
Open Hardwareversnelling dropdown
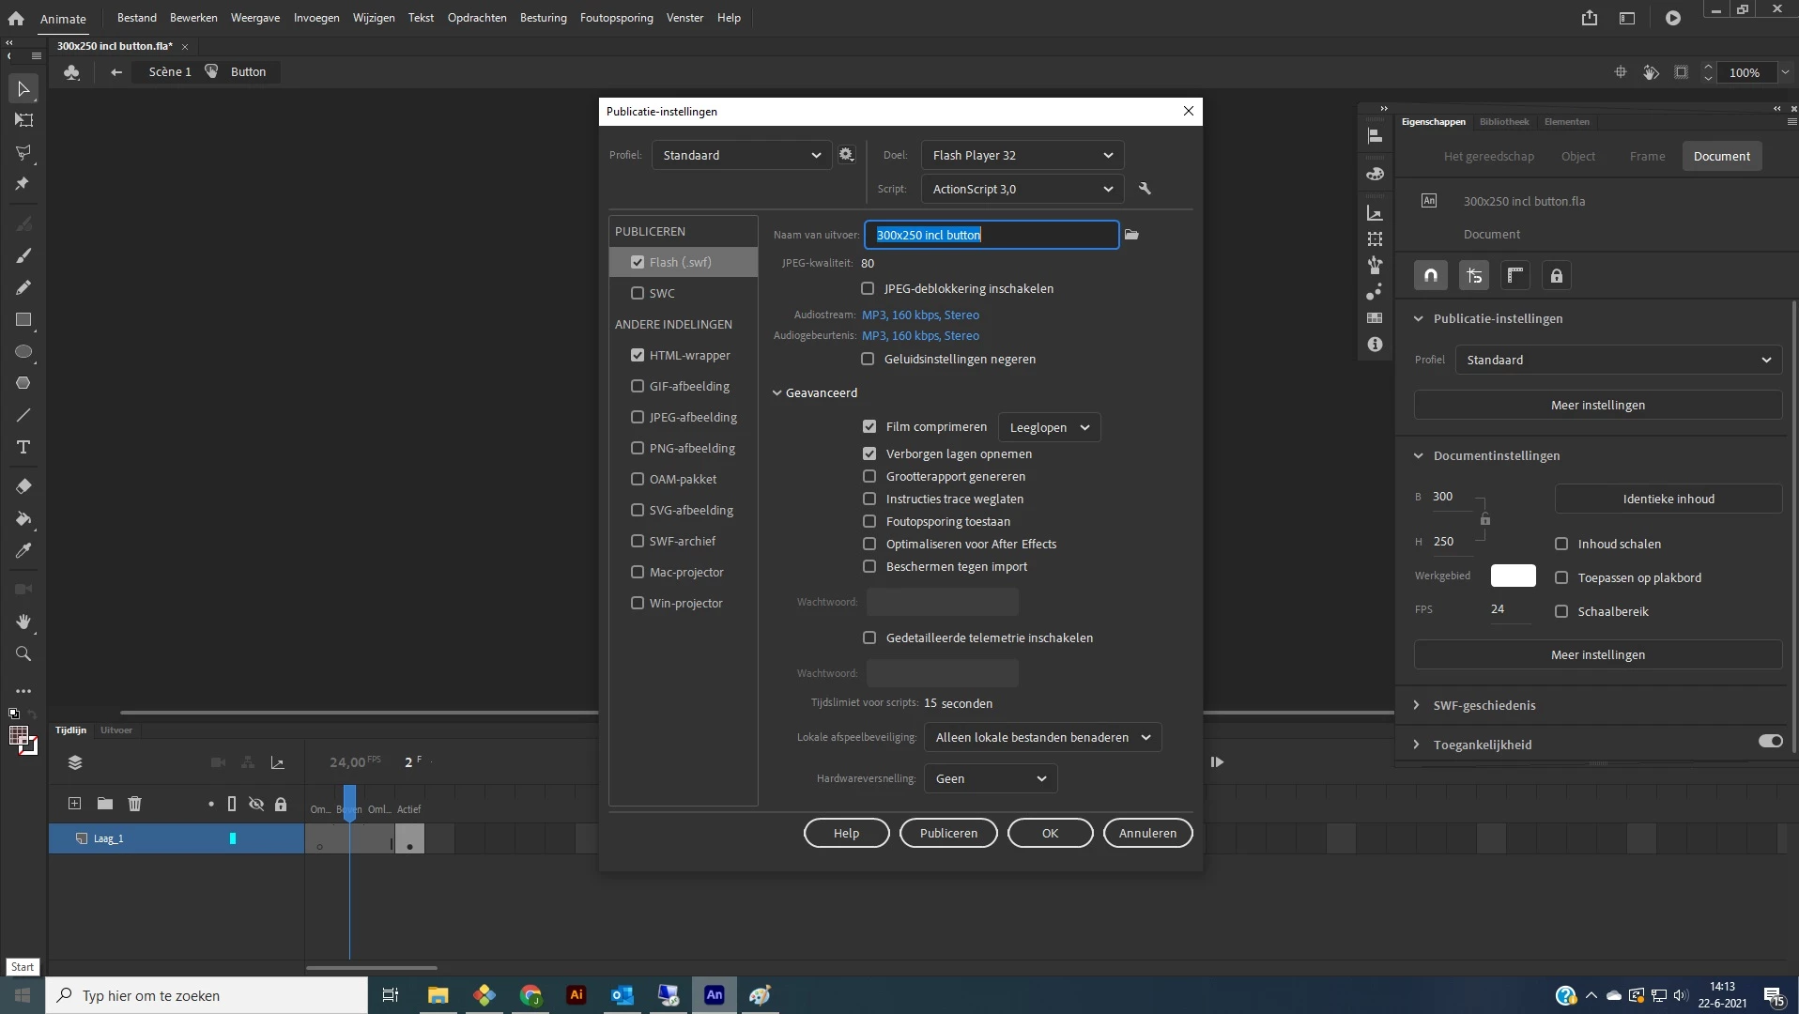[x=991, y=778]
